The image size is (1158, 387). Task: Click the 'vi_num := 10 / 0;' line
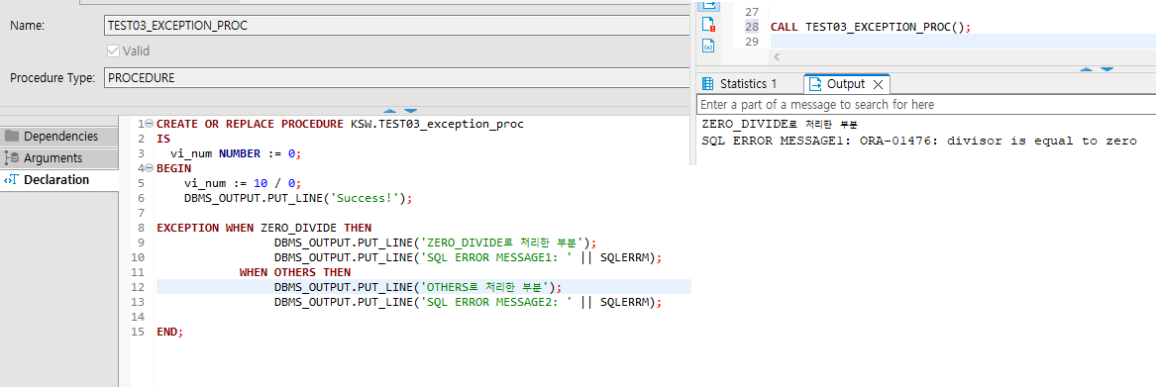243,183
